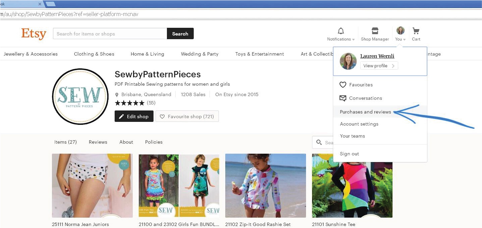The height and width of the screenshot is (228, 482).
Task: Open the Notifications bell
Action: tap(341, 31)
